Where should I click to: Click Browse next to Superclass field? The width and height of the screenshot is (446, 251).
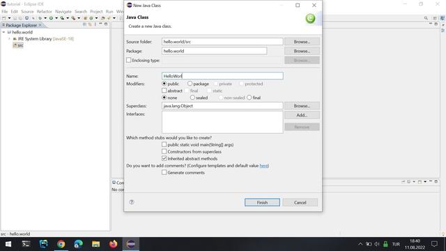302,105
